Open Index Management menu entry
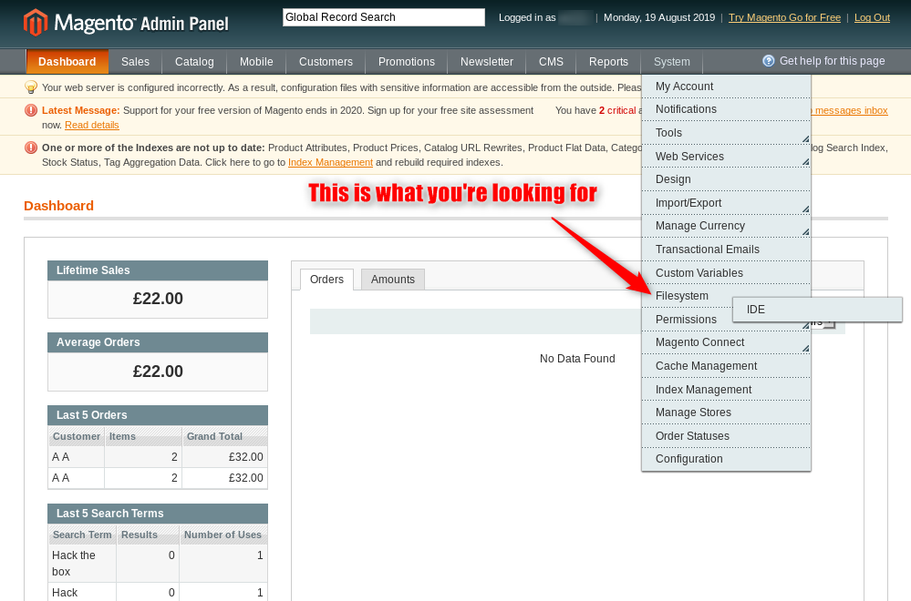 pos(726,390)
